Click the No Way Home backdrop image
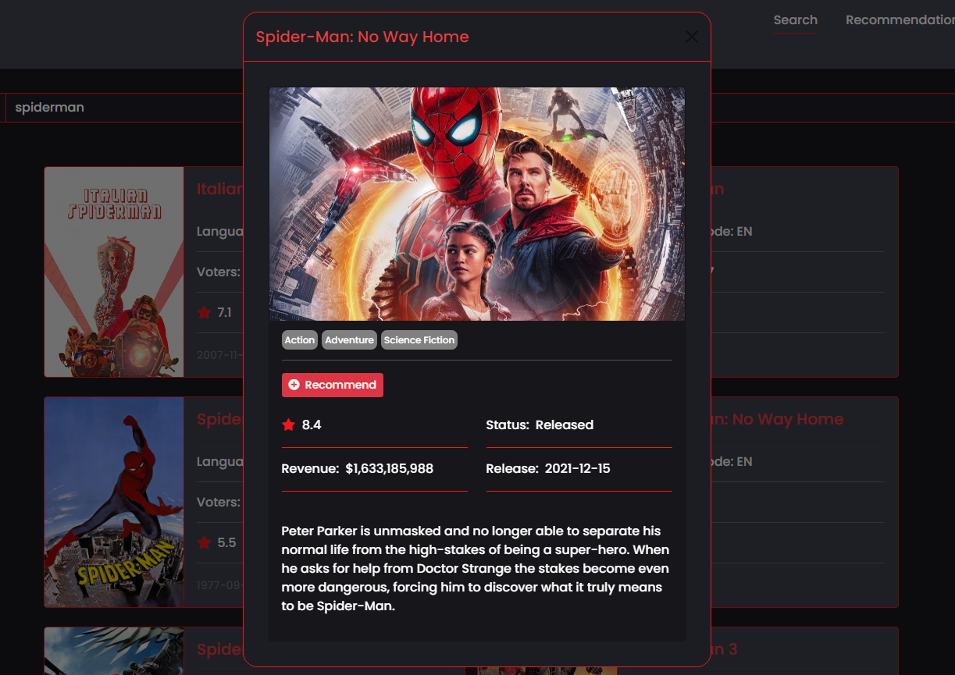955x675 pixels. [477, 204]
